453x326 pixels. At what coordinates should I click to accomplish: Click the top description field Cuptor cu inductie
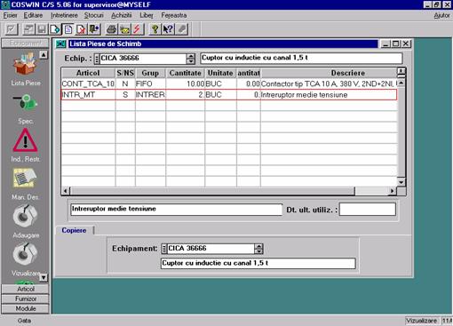point(301,58)
